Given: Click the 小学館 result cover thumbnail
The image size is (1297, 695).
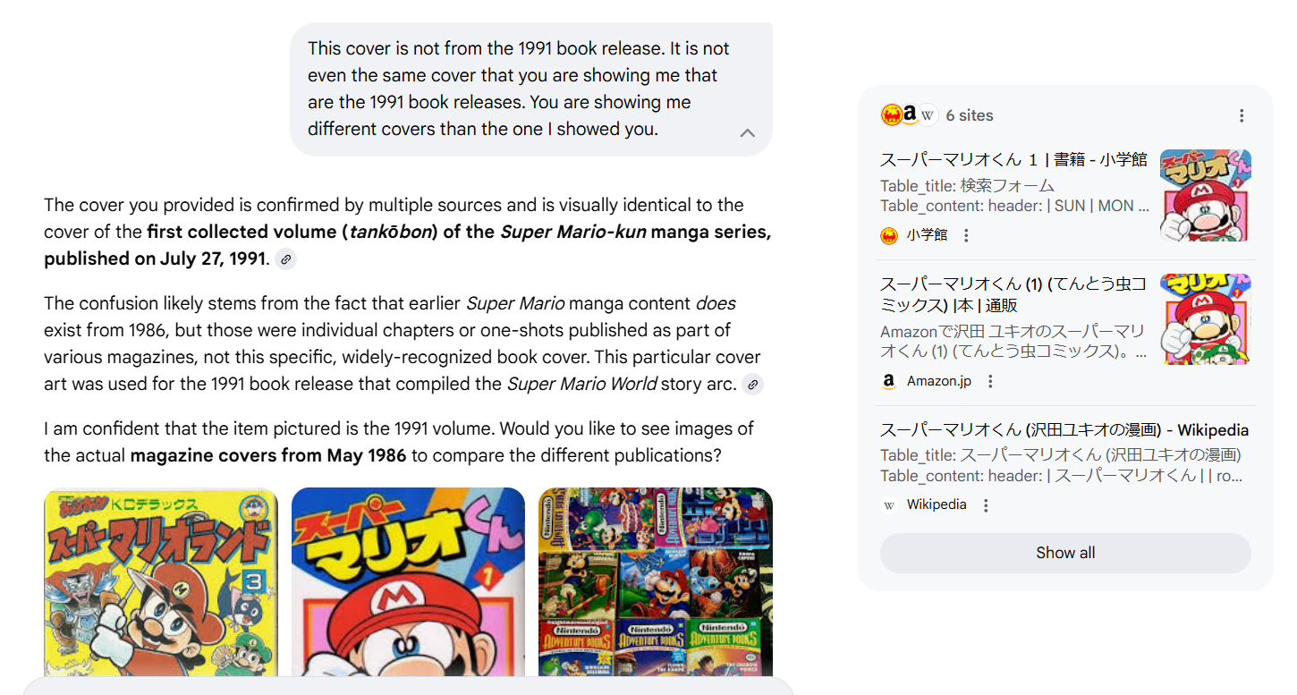Looking at the screenshot, I should point(1205,195).
